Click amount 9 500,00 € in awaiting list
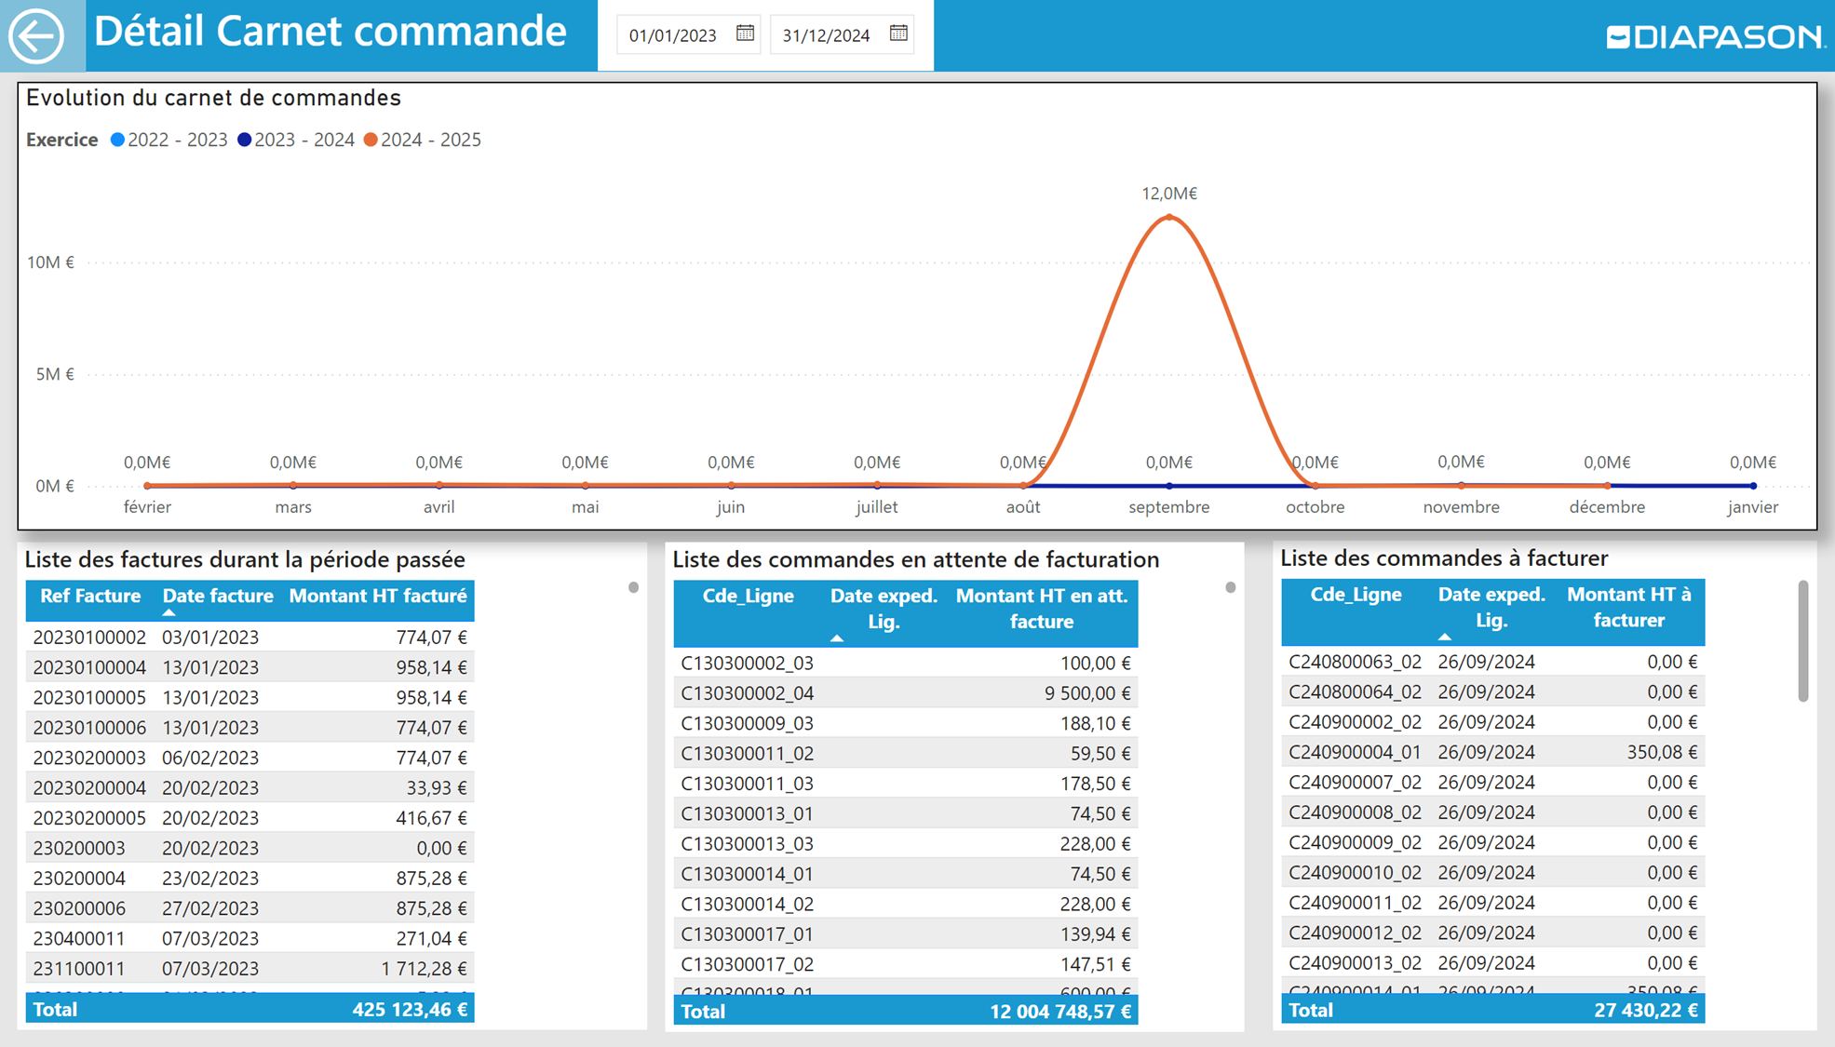 click(x=1087, y=693)
